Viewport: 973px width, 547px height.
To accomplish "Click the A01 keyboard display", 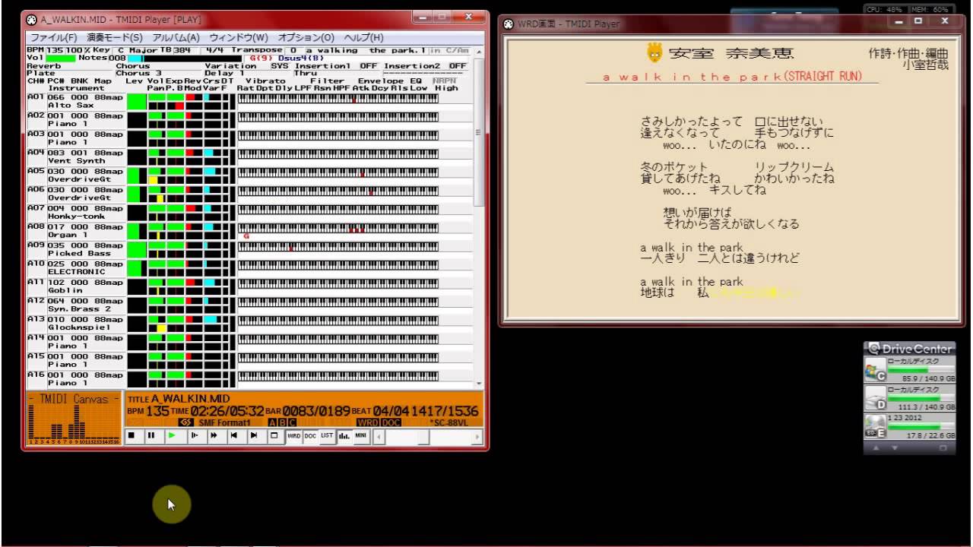I will click(338, 98).
